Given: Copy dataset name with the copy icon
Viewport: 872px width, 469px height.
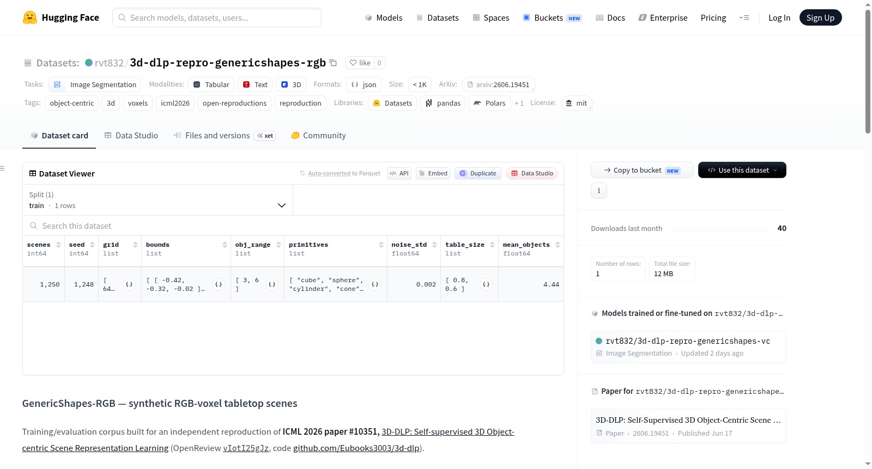Looking at the screenshot, I should 334,63.
